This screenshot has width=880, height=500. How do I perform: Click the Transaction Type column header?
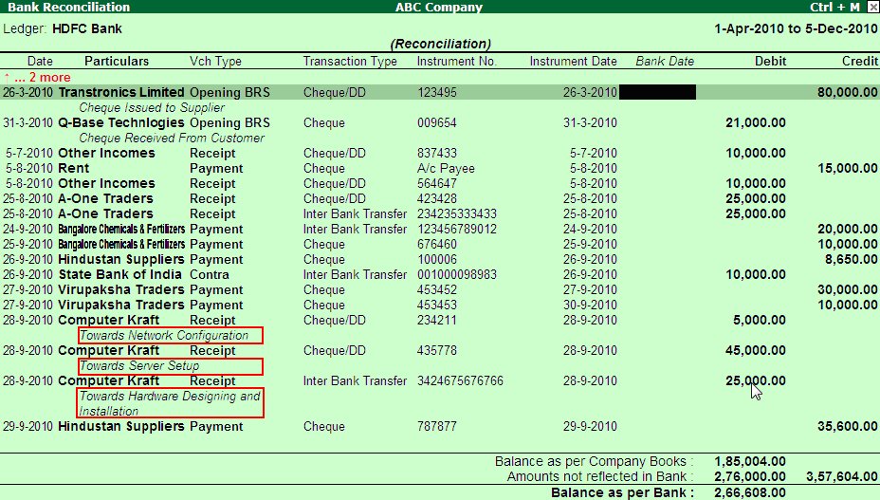pyautogui.click(x=350, y=62)
